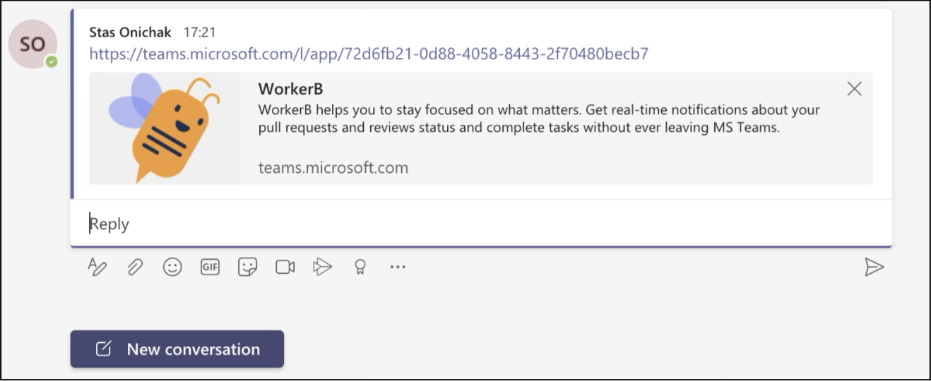Click the WorkerB card title
931x381 pixels.
point(290,89)
